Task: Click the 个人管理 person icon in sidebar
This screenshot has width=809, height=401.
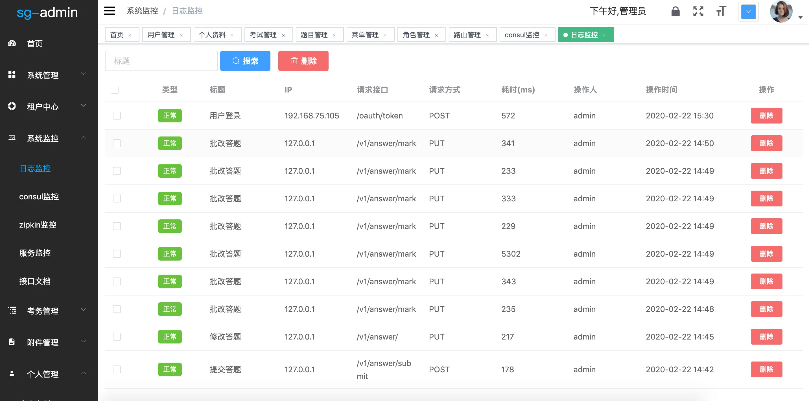Action: click(x=12, y=373)
